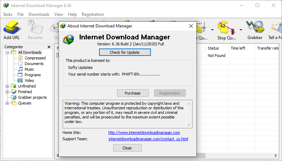Click the All Downloads folder icon

tap(14, 52)
